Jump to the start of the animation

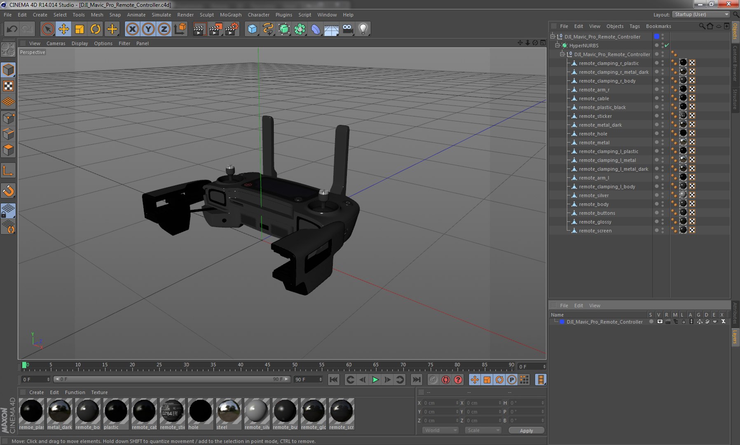point(334,380)
